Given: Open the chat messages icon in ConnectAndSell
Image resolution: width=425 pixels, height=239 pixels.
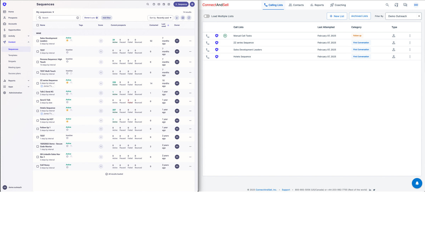Looking at the screenshot, I should 405,5.
